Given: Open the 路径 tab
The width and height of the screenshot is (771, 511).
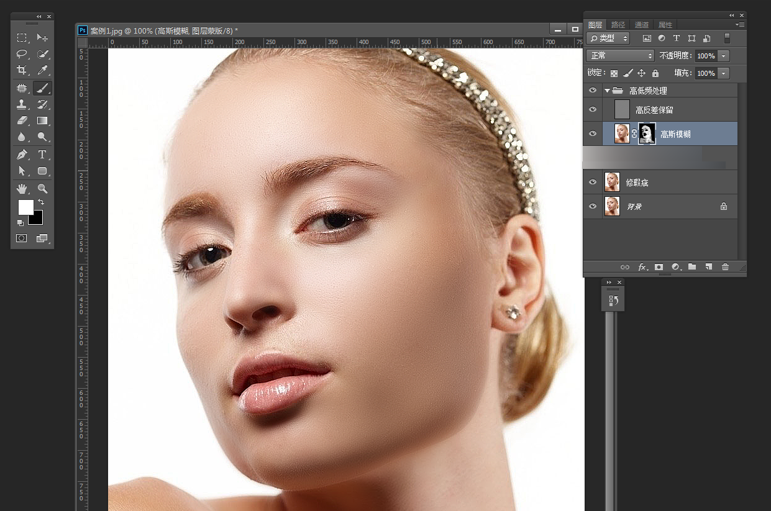Looking at the screenshot, I should tap(618, 25).
